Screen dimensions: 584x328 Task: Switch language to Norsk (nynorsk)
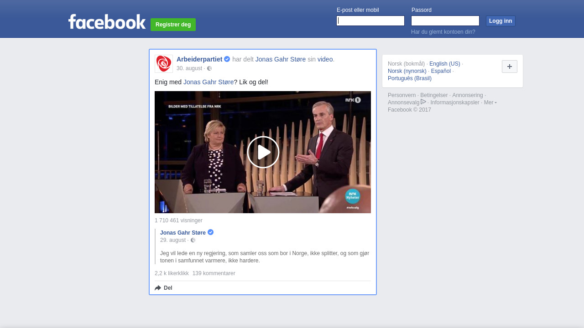coord(407,71)
